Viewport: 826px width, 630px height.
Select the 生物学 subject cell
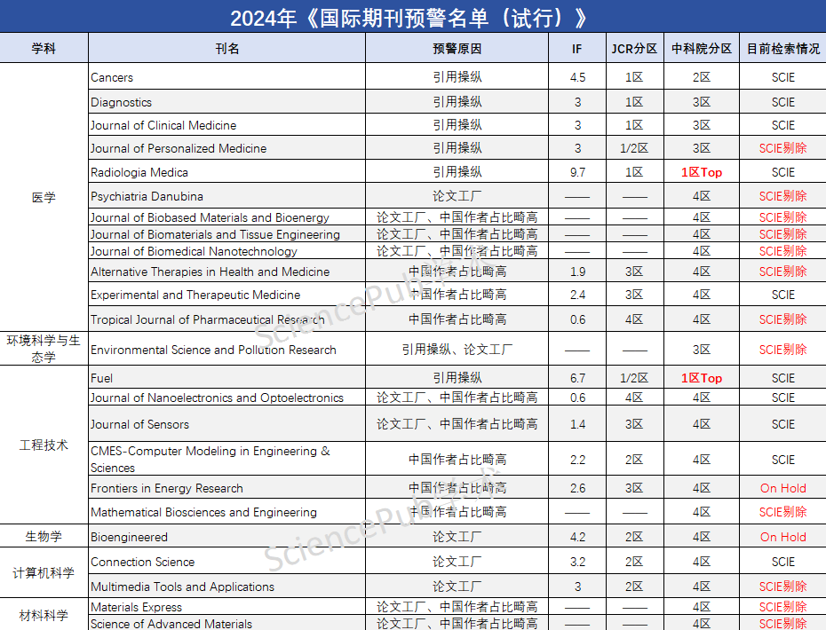[44, 536]
